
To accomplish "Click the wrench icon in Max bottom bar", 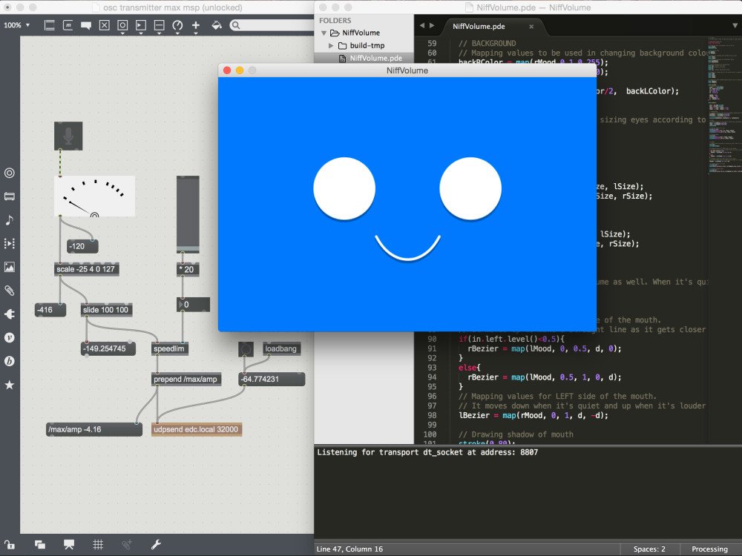I will click(x=156, y=545).
